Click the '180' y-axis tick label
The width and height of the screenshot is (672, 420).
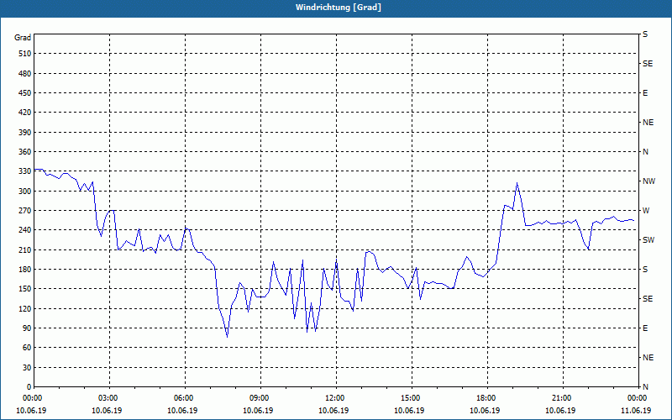[25, 270]
